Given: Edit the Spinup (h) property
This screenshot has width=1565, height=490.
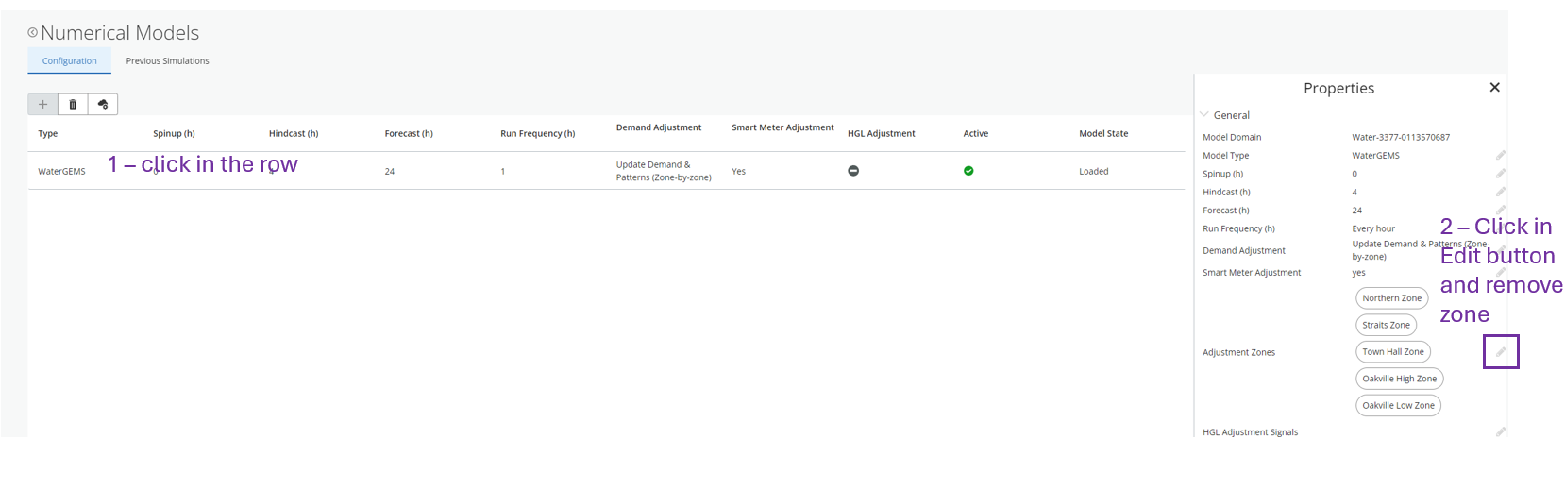Looking at the screenshot, I should click(1500, 174).
